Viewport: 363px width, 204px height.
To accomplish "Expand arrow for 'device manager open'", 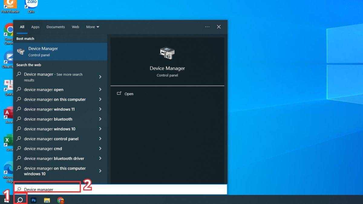I will (100, 89).
